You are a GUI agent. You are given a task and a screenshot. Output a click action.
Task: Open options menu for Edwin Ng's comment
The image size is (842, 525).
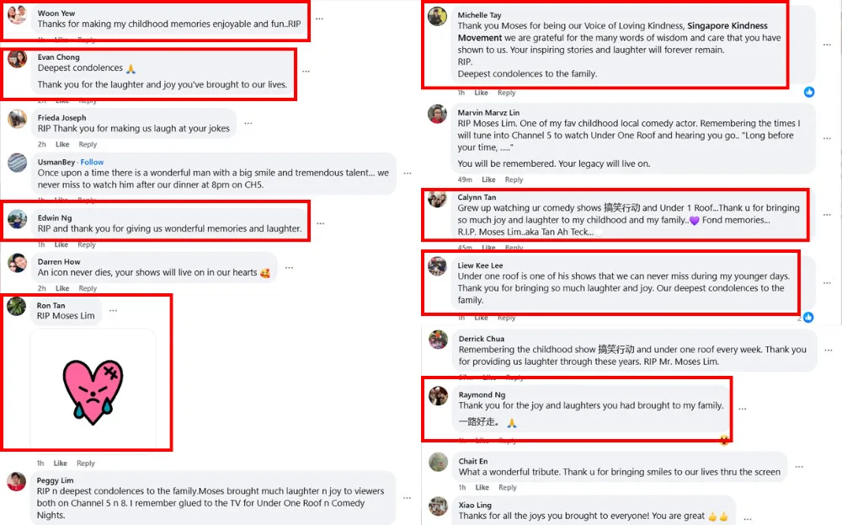[x=318, y=224]
